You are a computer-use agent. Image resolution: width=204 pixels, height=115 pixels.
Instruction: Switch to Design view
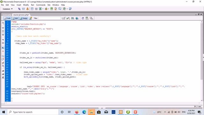click(24, 18)
